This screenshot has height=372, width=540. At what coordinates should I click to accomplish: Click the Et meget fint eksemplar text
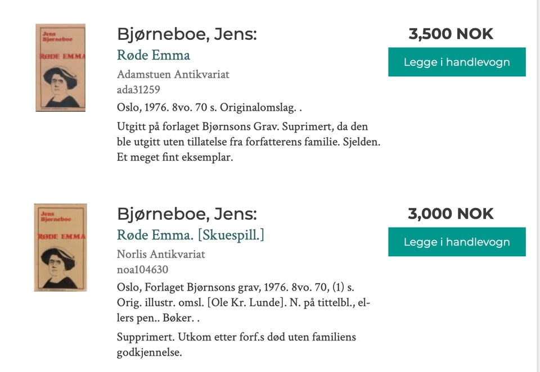click(x=175, y=157)
